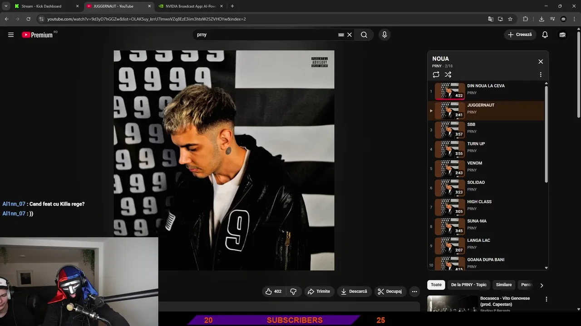Clip the video with Decupaj button

click(x=390, y=292)
